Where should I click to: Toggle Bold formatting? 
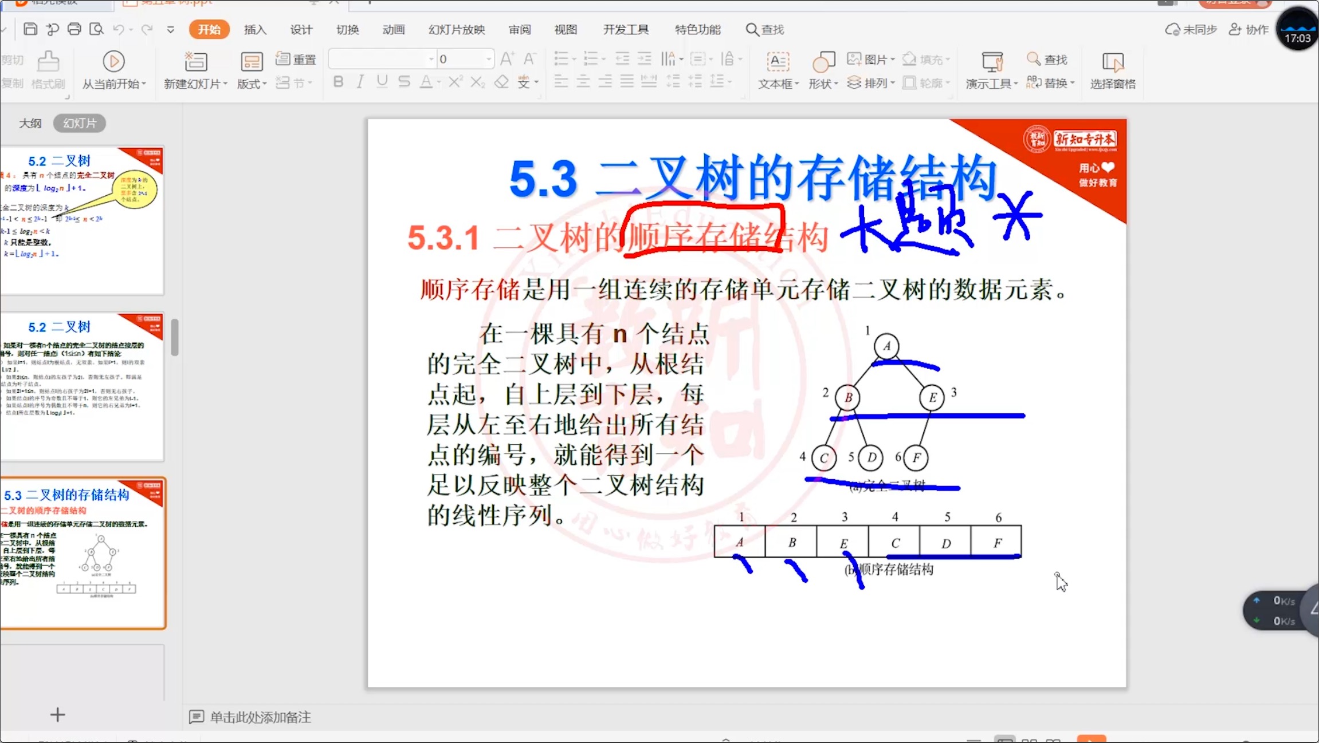pos(338,82)
